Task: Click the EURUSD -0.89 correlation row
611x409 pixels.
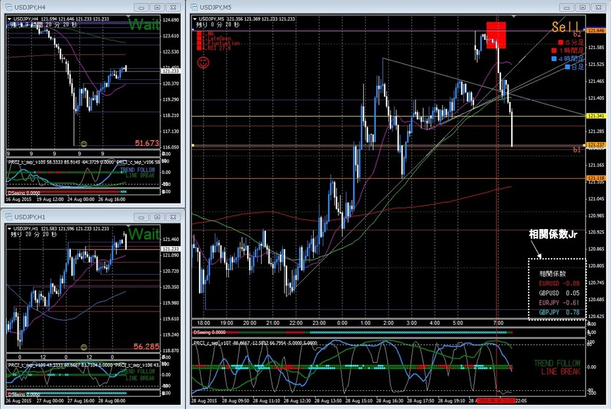Action: coord(559,284)
